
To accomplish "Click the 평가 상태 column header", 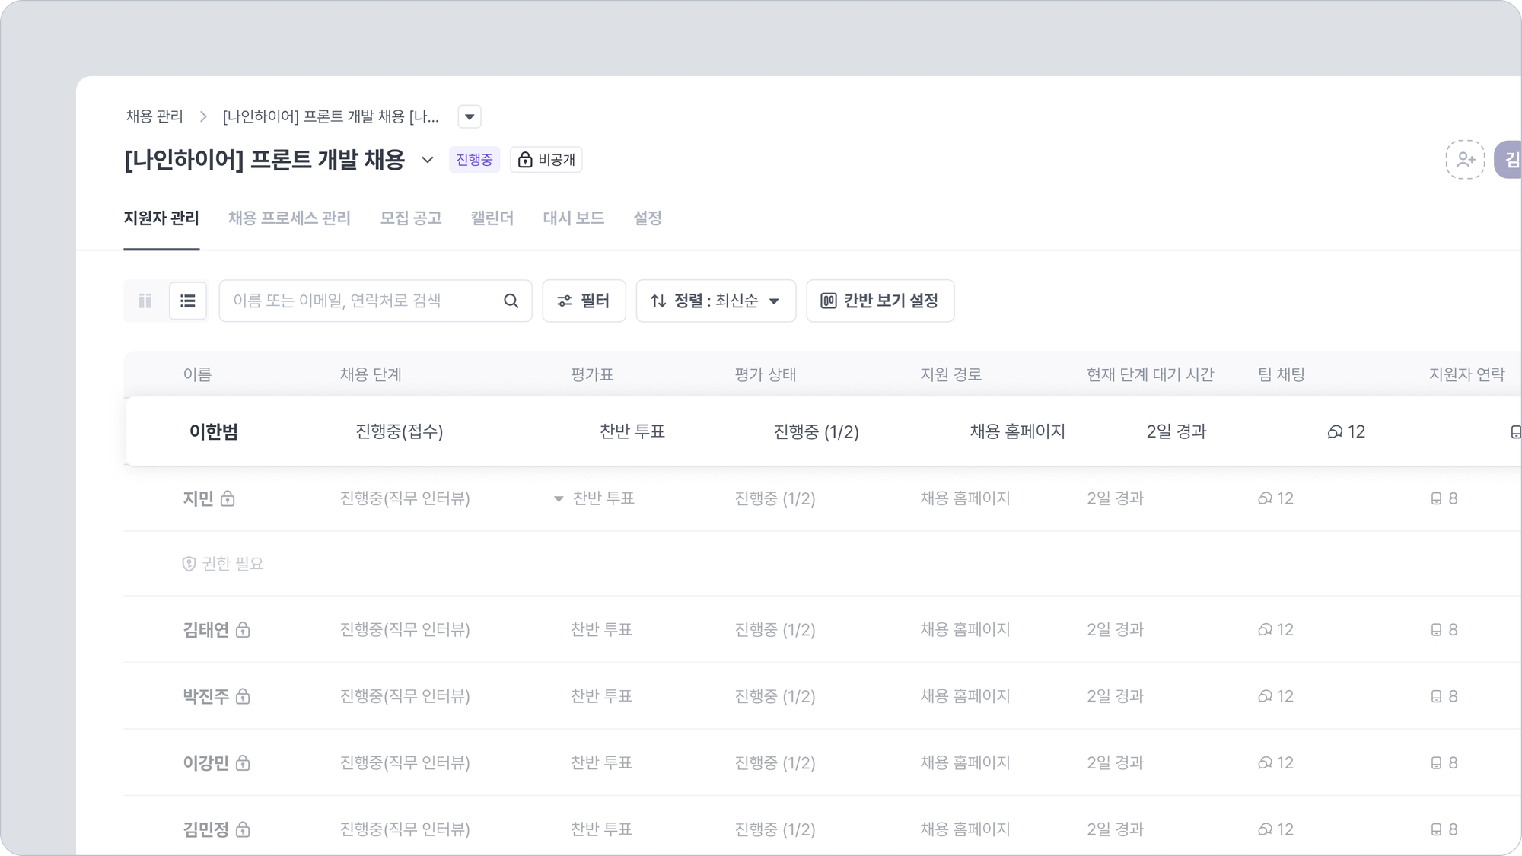I will [766, 374].
